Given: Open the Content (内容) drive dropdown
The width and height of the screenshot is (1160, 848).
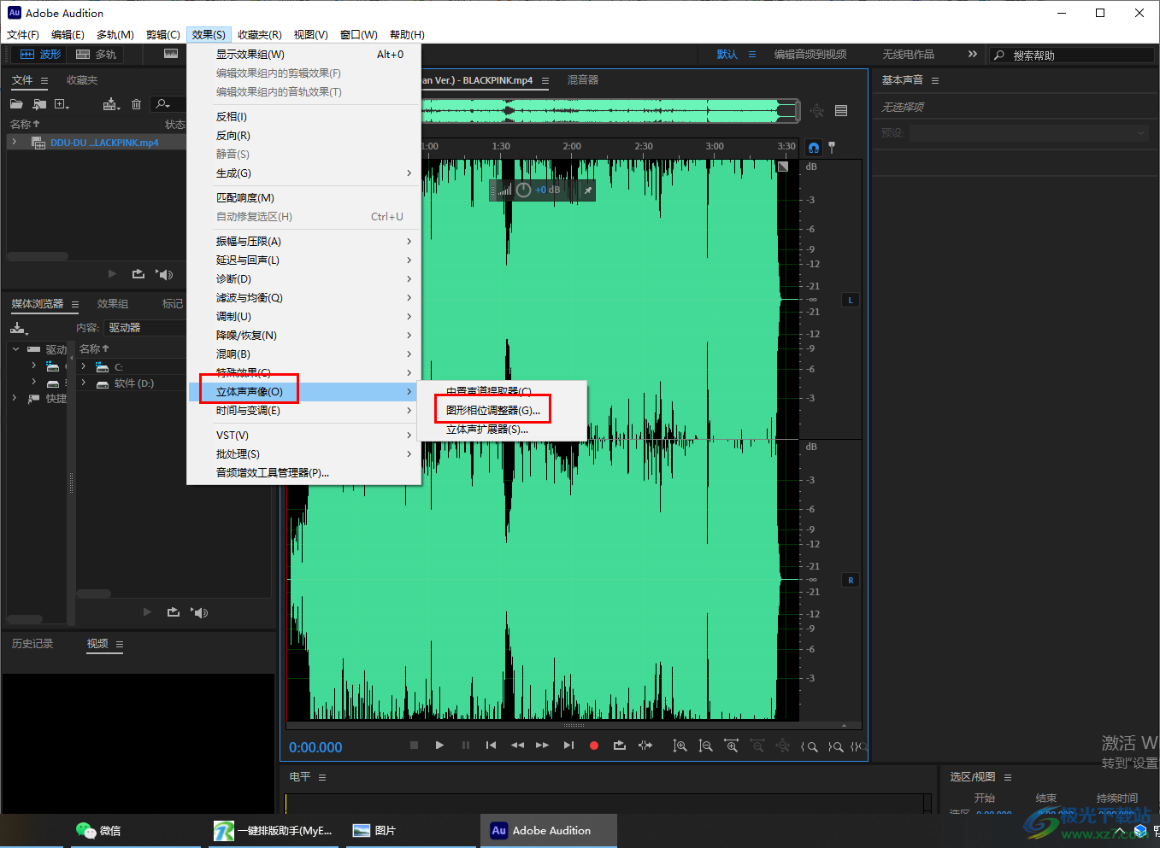Looking at the screenshot, I should (x=145, y=328).
